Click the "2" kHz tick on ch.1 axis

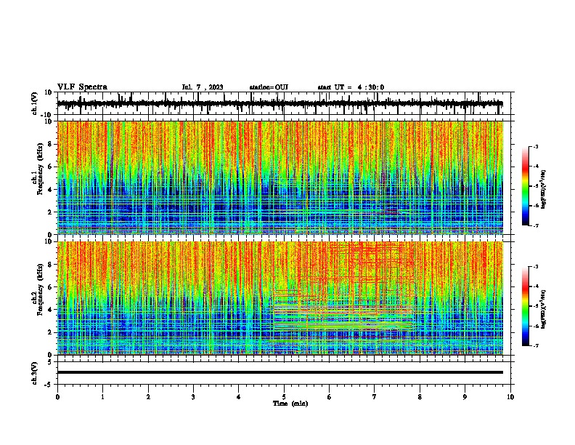click(50, 212)
